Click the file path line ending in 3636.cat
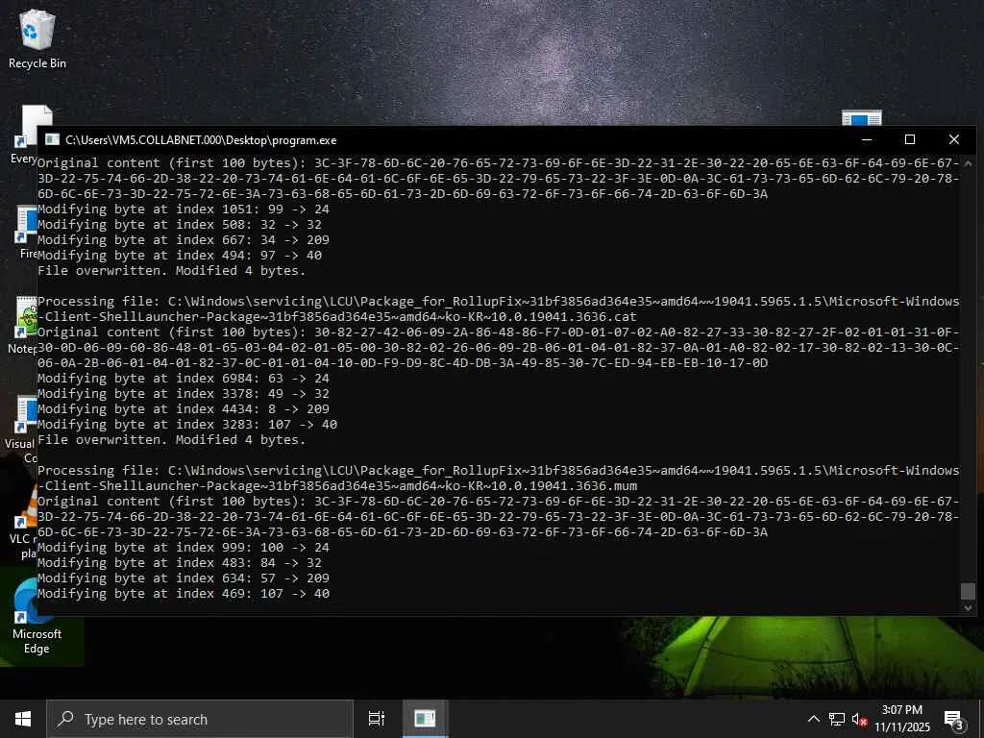This screenshot has height=738, width=984. click(337, 316)
